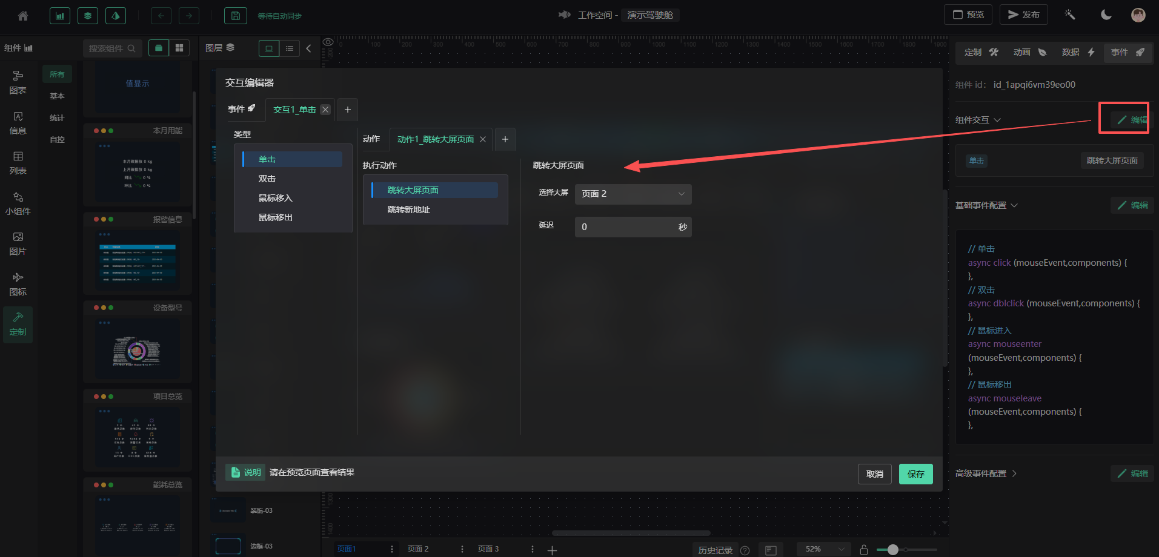Select 双击 event type
Image resolution: width=1159 pixels, height=557 pixels.
(x=267, y=179)
